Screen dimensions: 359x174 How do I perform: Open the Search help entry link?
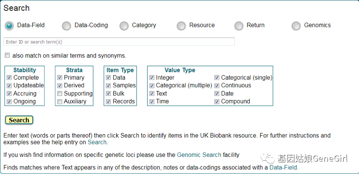point(97,142)
